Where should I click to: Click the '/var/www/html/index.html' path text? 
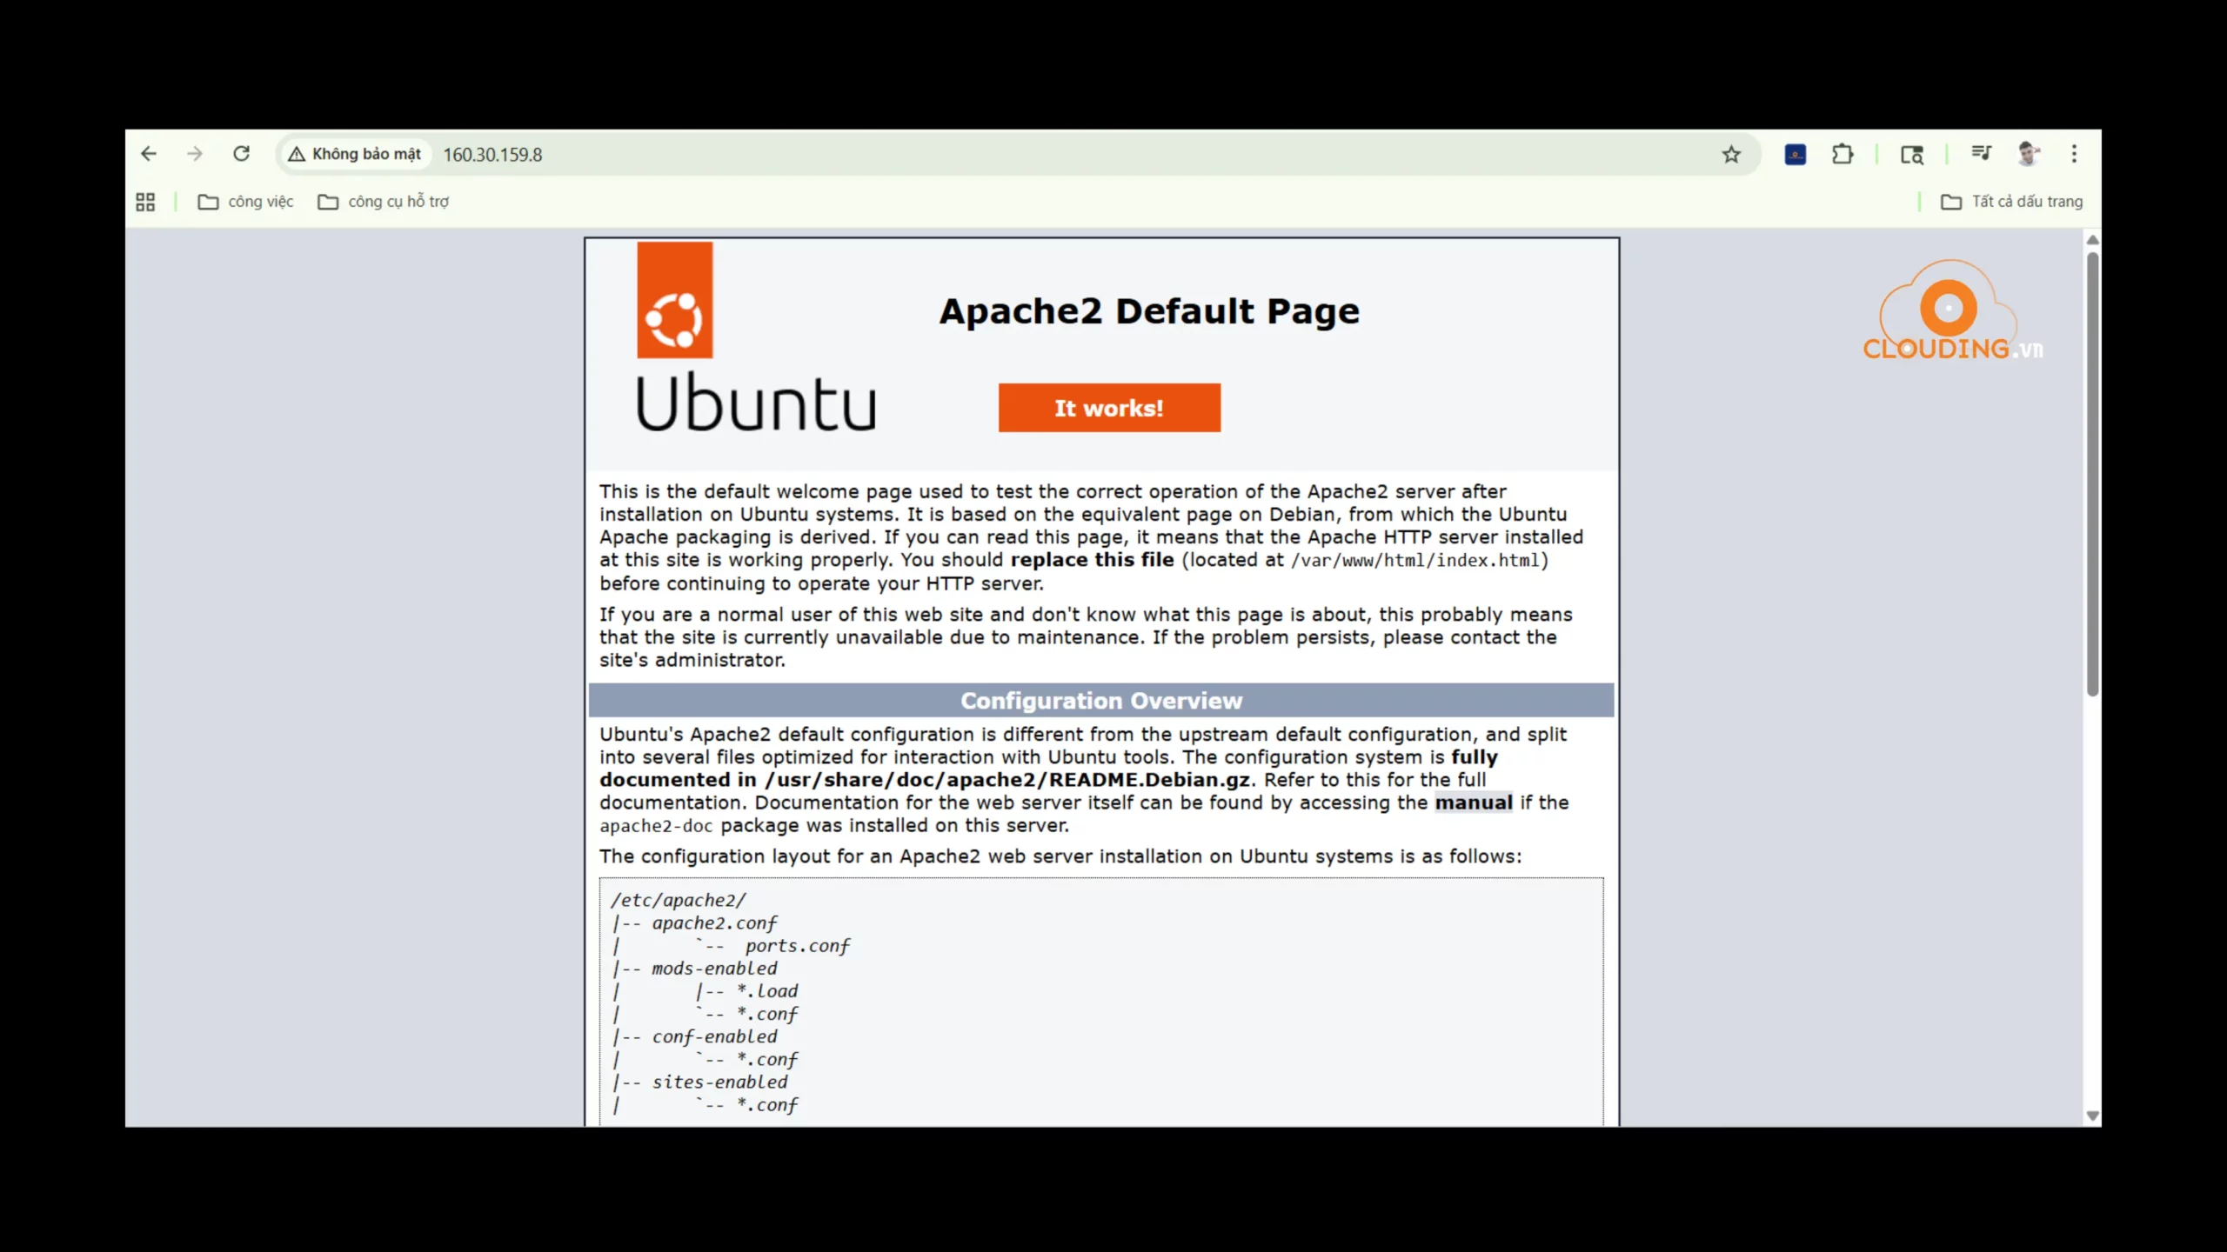pos(1415,561)
